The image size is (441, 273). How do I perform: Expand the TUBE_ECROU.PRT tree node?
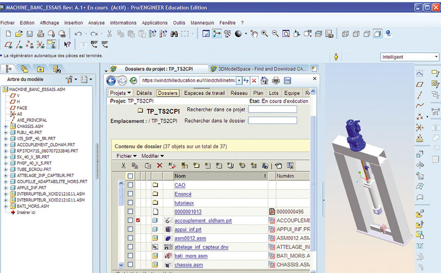(x=6, y=169)
